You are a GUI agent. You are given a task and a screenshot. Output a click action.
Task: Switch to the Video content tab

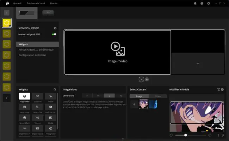click(x=158, y=96)
